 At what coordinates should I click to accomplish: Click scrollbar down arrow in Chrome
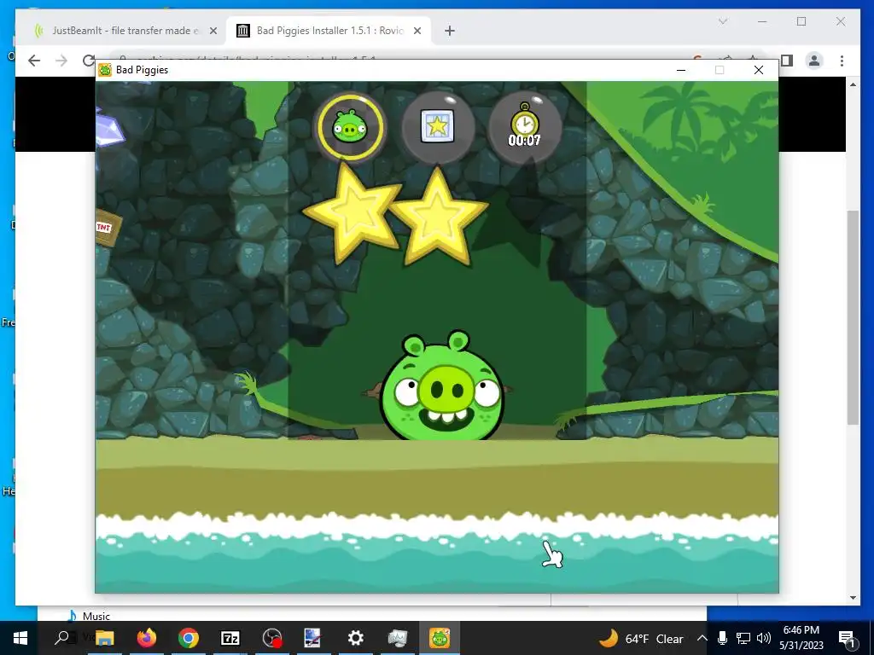[x=853, y=598]
